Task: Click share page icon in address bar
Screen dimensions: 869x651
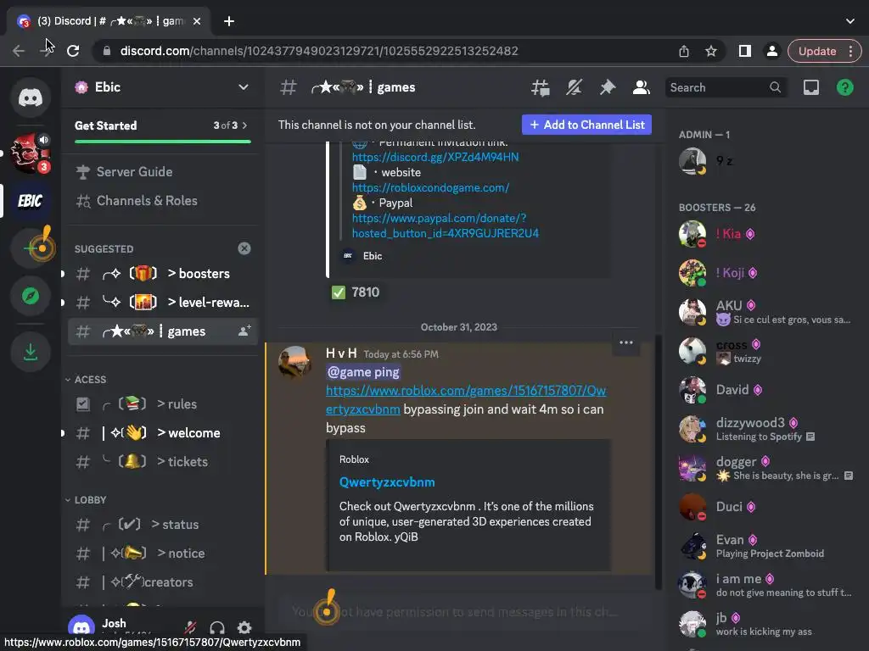Action: 684,51
